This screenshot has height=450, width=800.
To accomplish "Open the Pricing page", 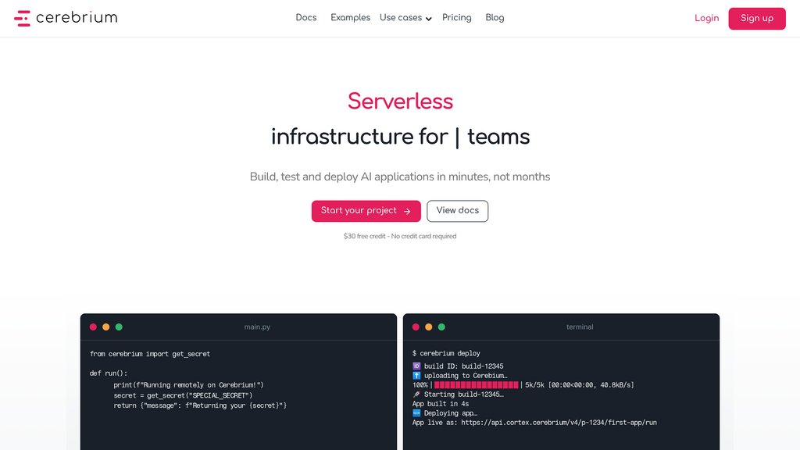I will [x=456, y=18].
